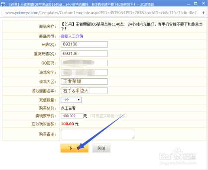
Task: Click the 点击查看 total price text
Action: click(68, 108)
